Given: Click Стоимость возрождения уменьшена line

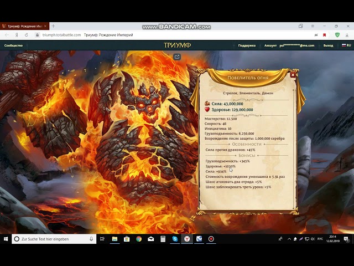Looking at the screenshot, I should tap(245, 177).
